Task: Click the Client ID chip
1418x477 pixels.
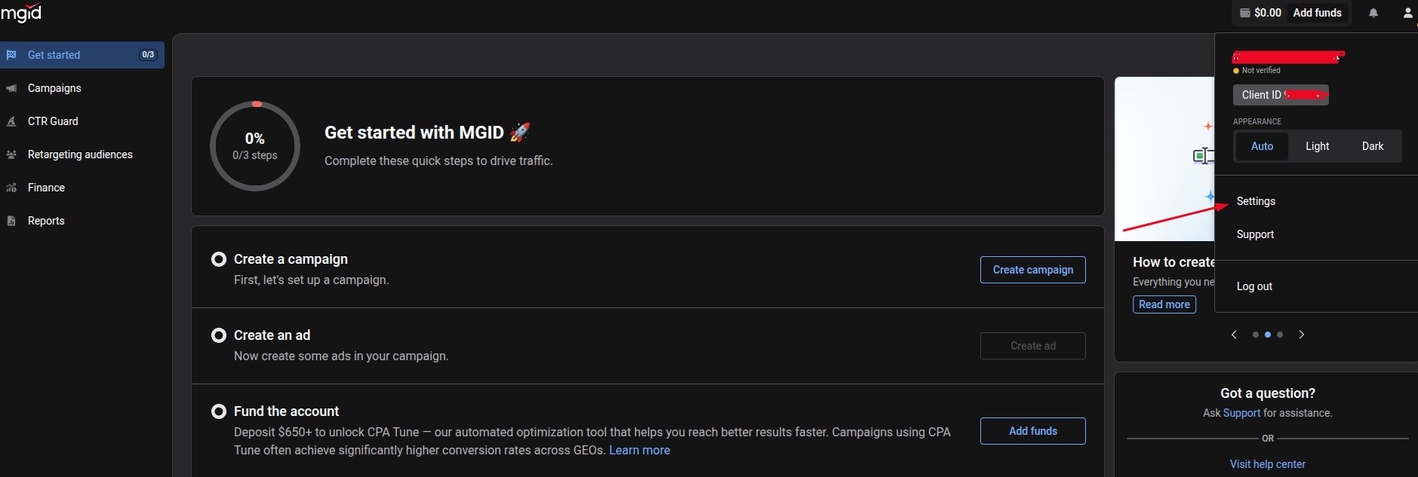Action: (1281, 95)
